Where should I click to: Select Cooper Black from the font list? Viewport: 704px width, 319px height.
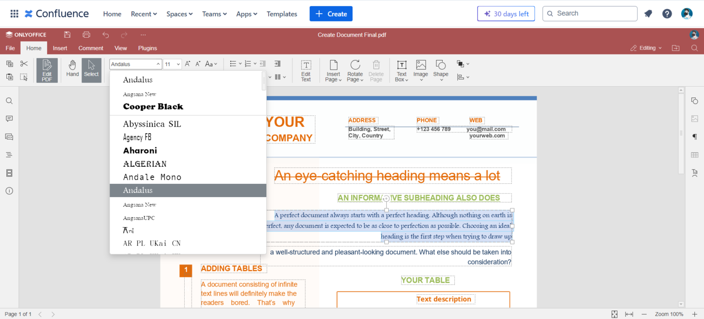click(153, 106)
